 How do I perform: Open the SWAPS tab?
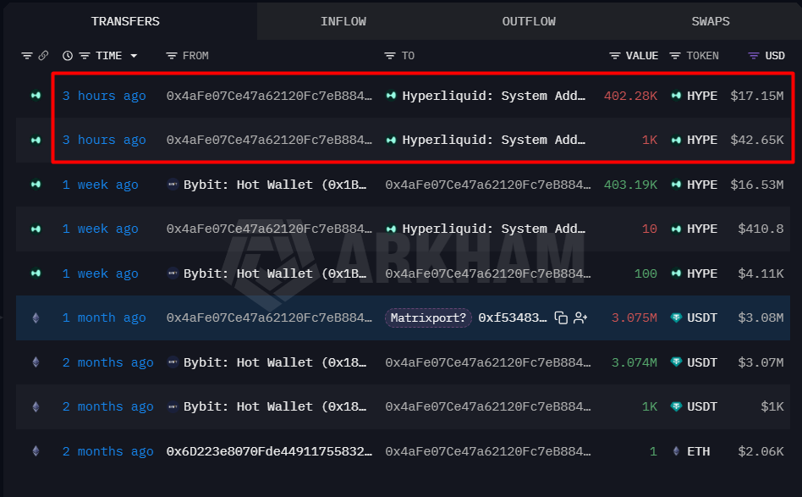[x=711, y=21]
